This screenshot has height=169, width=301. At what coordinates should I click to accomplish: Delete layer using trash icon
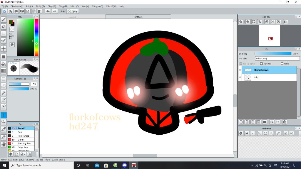[x=285, y=122]
